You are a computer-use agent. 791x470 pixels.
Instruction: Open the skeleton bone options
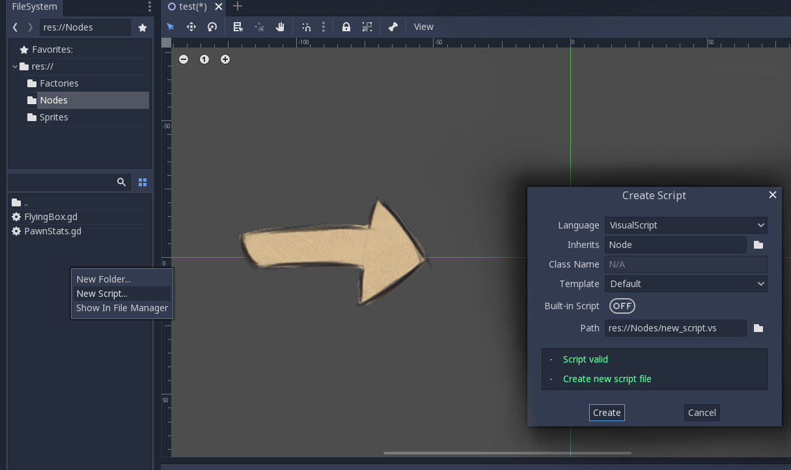[393, 27]
